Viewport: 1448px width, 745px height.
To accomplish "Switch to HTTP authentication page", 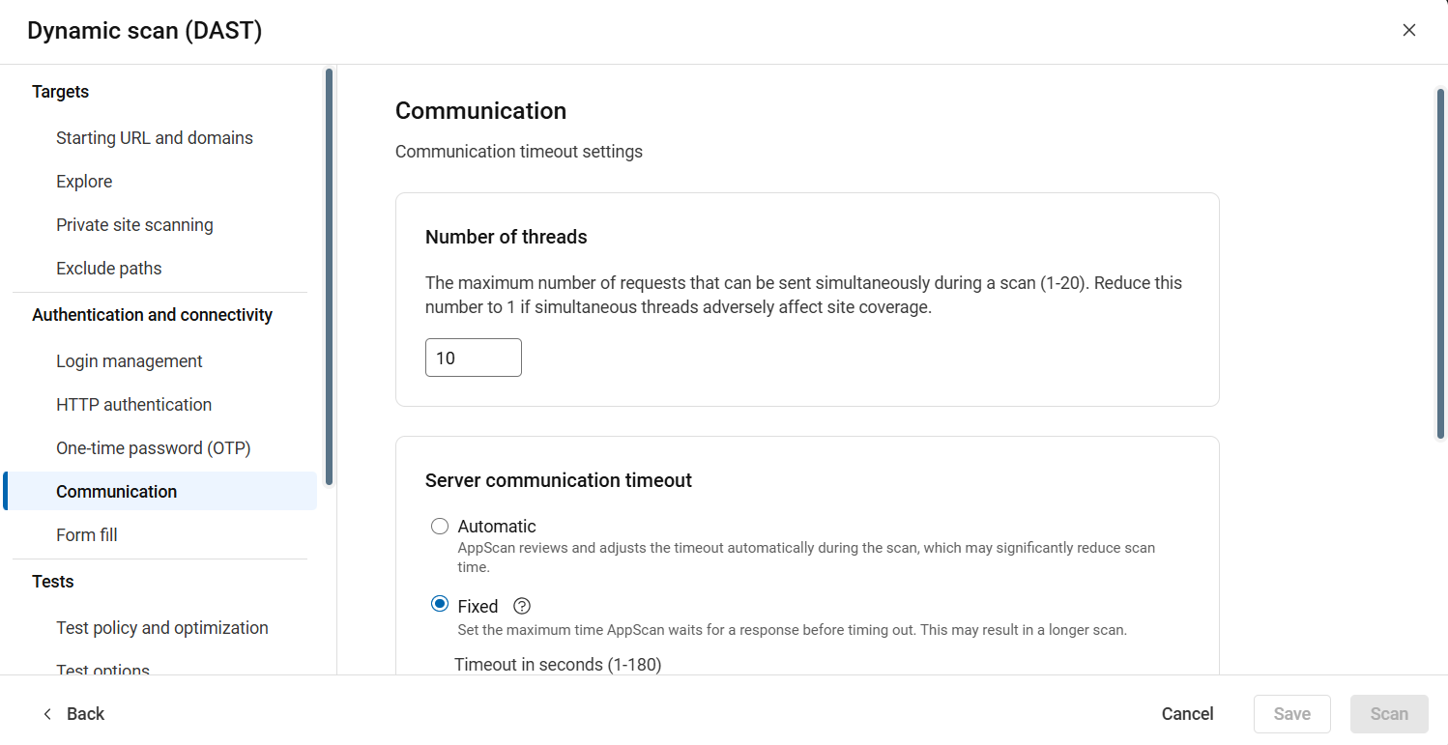I will click(x=134, y=405).
